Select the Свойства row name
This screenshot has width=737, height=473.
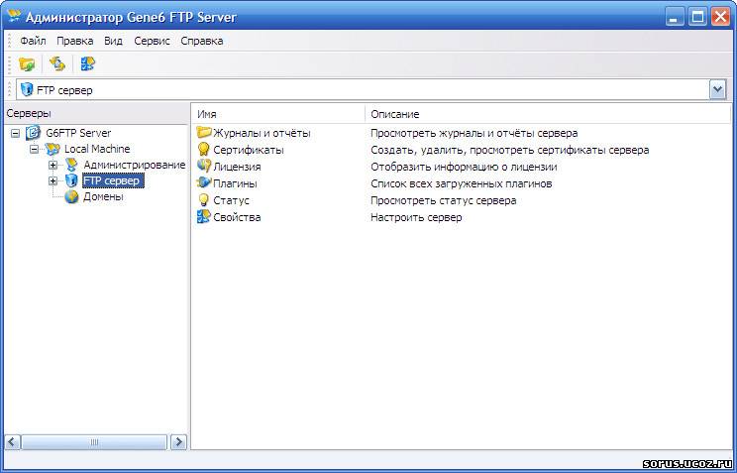pyautogui.click(x=237, y=217)
